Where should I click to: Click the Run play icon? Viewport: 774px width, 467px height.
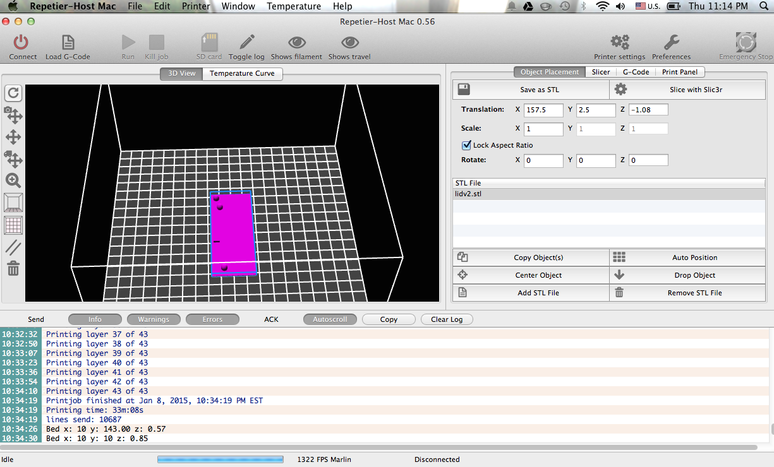tap(128, 42)
